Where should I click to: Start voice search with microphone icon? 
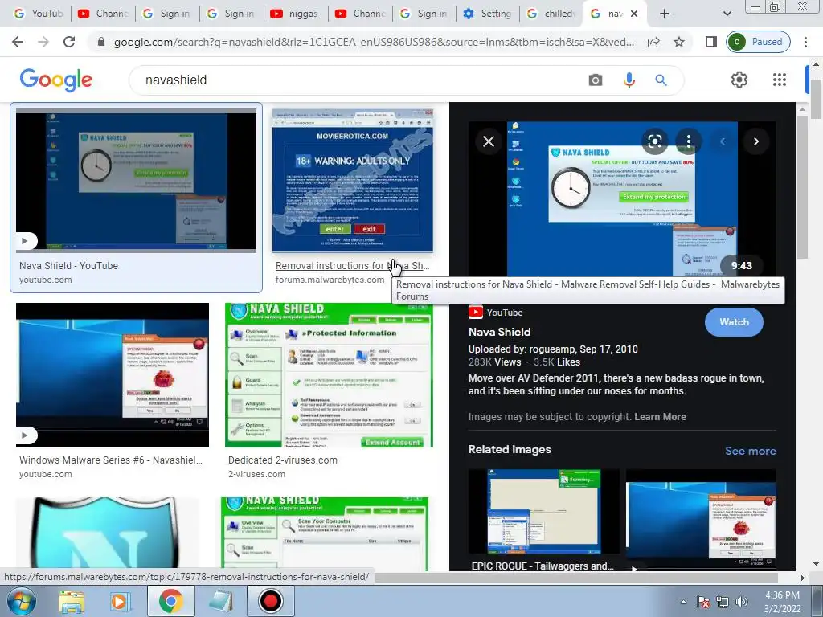click(x=629, y=80)
